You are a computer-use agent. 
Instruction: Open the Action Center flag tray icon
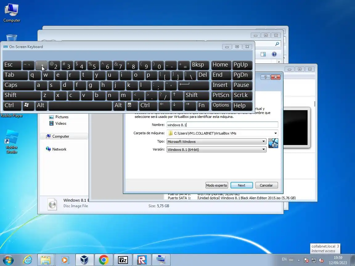[306, 260]
